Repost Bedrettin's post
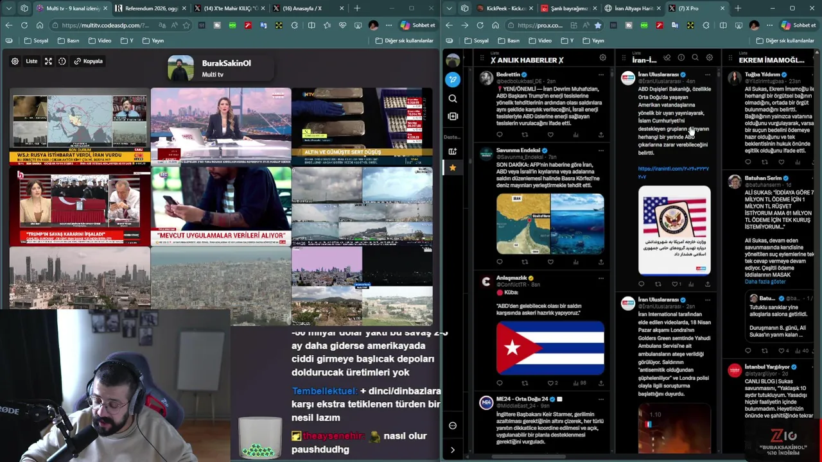The image size is (822, 462). (525, 135)
